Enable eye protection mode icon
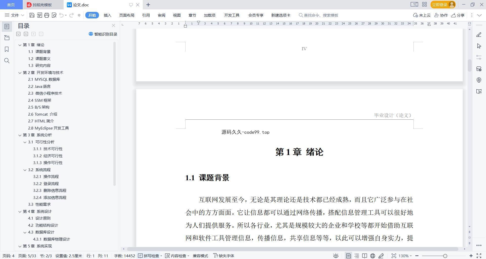The width and height of the screenshot is (486, 259). pyautogui.click(x=336, y=256)
